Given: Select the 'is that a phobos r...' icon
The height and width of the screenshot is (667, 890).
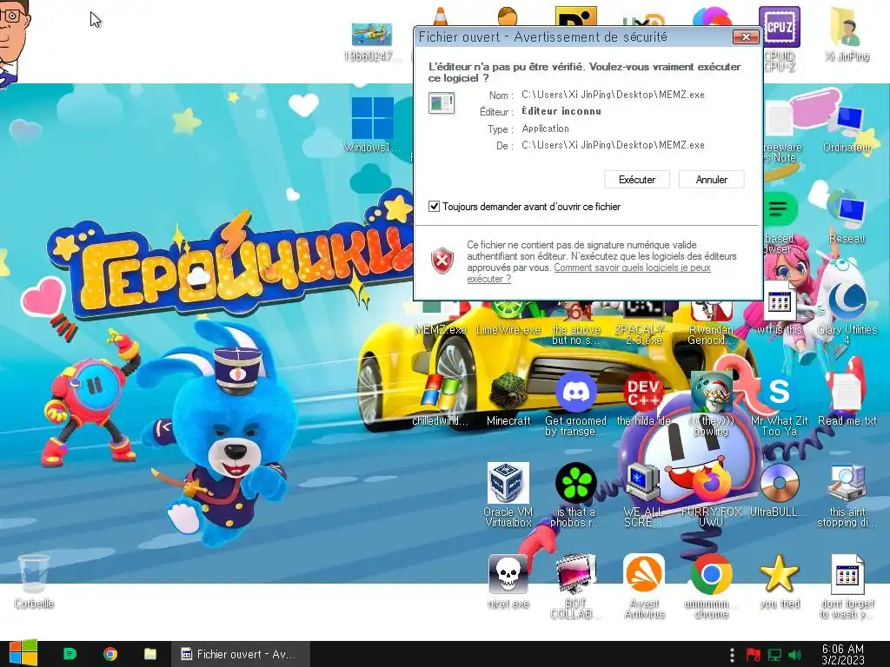Looking at the screenshot, I should (575, 493).
